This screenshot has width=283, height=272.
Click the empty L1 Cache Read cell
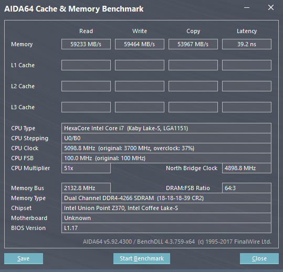click(86, 65)
